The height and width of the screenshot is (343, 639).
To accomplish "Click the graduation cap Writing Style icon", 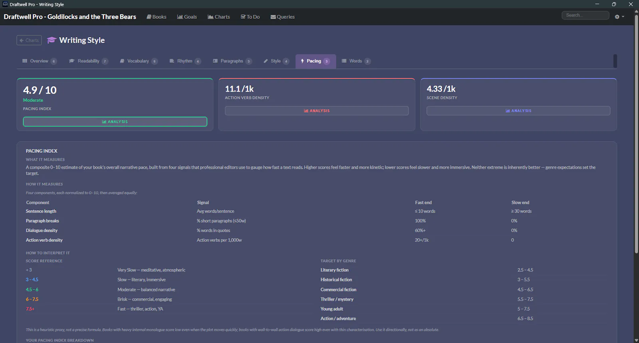I will pyautogui.click(x=52, y=40).
